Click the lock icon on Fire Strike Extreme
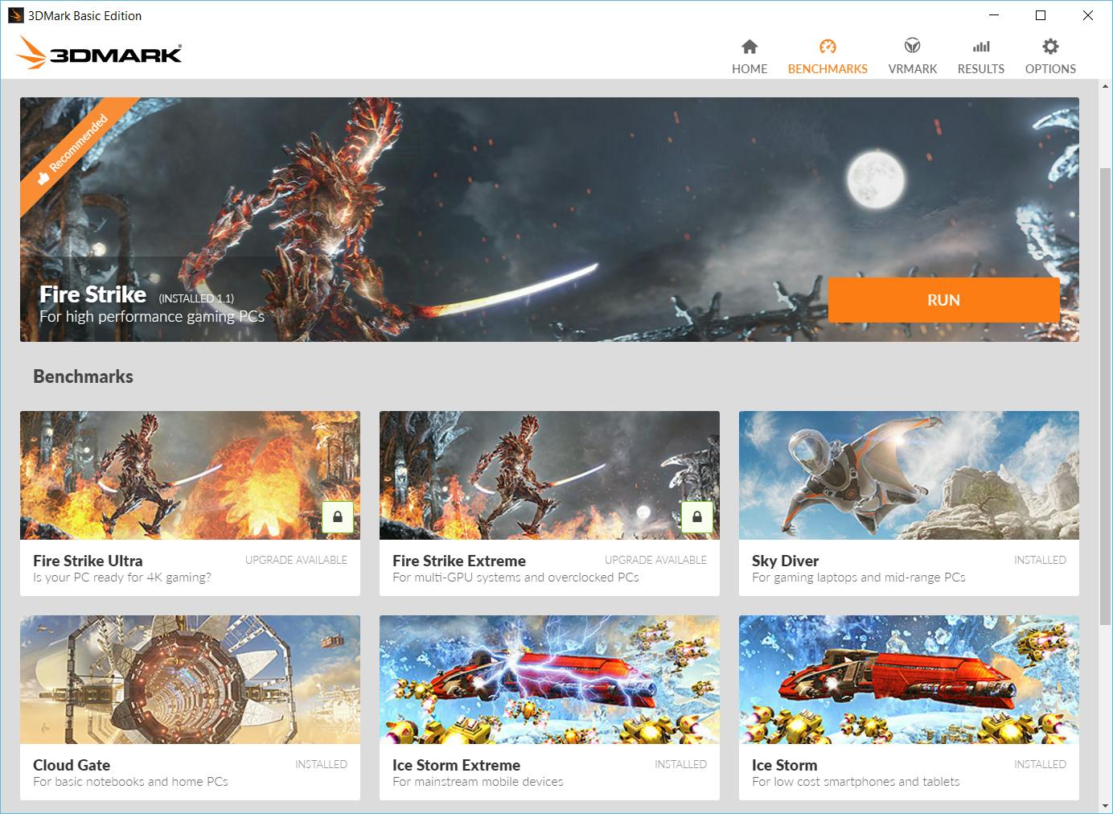 pyautogui.click(x=697, y=516)
